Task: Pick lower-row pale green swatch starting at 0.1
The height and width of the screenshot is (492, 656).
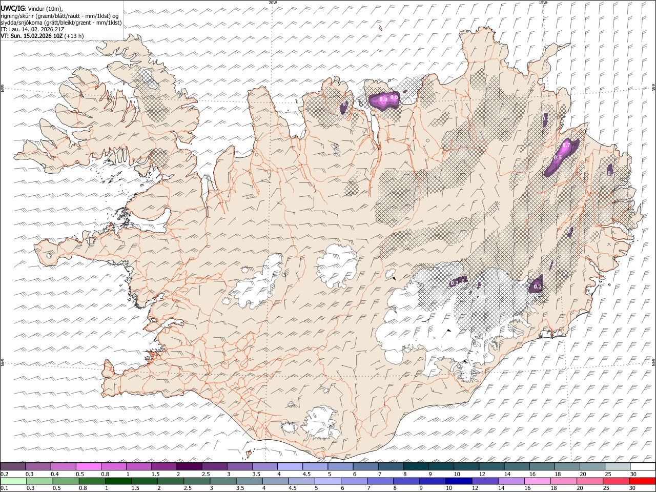Action: coord(13,481)
